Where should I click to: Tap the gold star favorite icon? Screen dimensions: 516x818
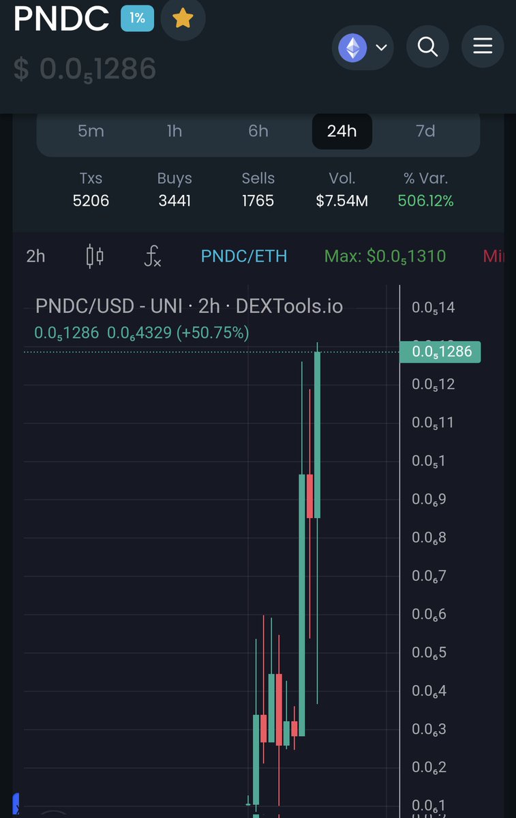coord(182,19)
